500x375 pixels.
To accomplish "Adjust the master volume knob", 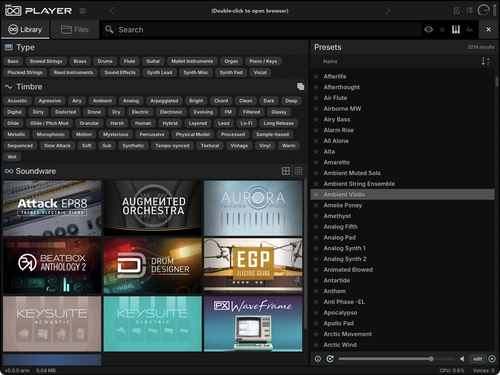I will (483, 10).
